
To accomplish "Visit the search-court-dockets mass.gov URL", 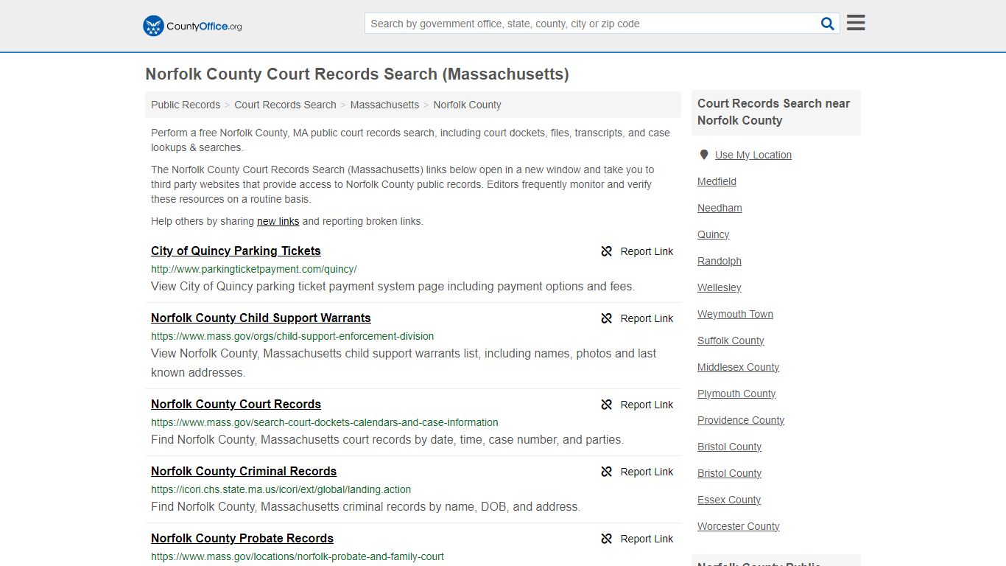I will pos(325,422).
